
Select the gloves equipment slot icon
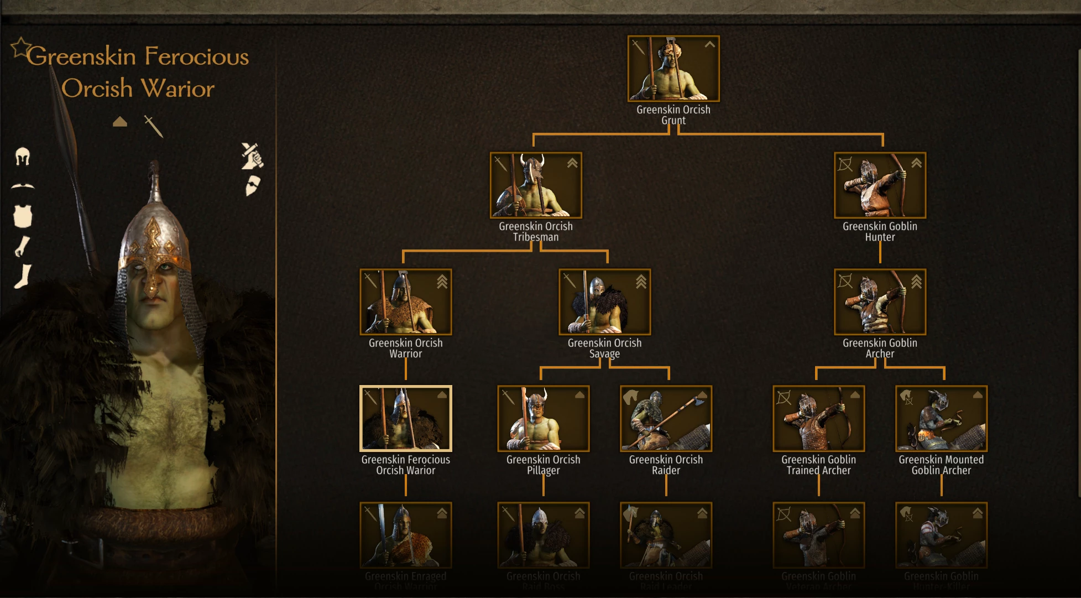point(22,247)
